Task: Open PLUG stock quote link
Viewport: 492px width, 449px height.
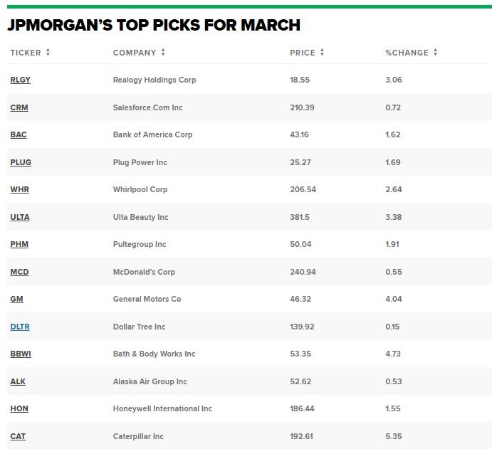Action: click(x=21, y=162)
